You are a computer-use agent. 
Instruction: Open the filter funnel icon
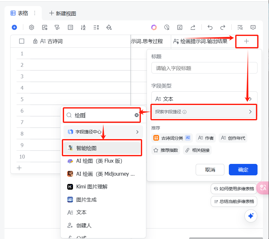(x=57, y=27)
